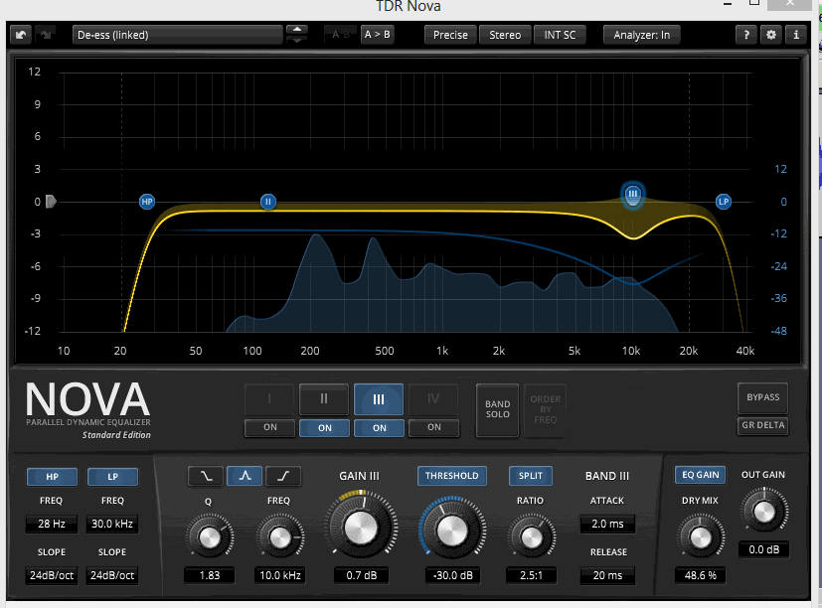822x608 pixels.
Task: Click the LP frequency 30.0 kHz field
Action: [x=112, y=525]
